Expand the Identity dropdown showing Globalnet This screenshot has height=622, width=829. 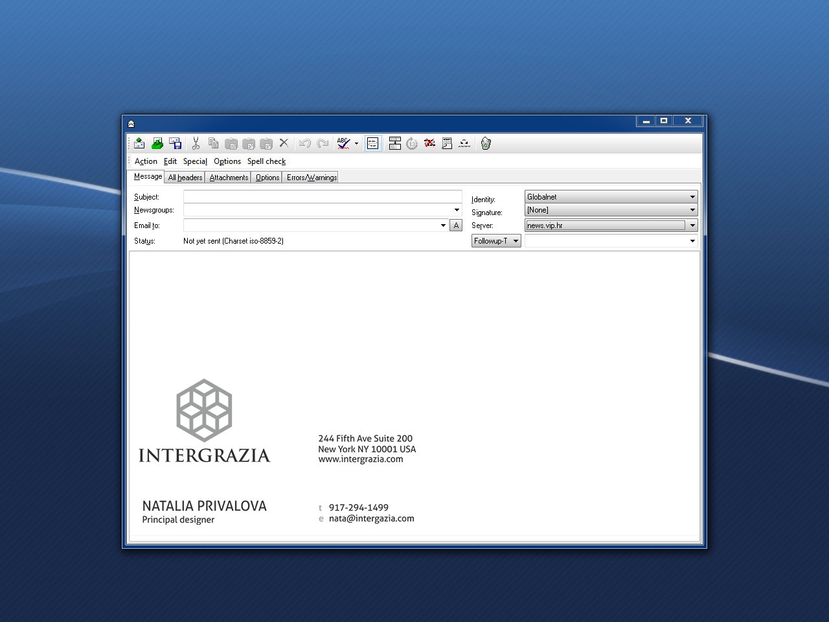[692, 197]
